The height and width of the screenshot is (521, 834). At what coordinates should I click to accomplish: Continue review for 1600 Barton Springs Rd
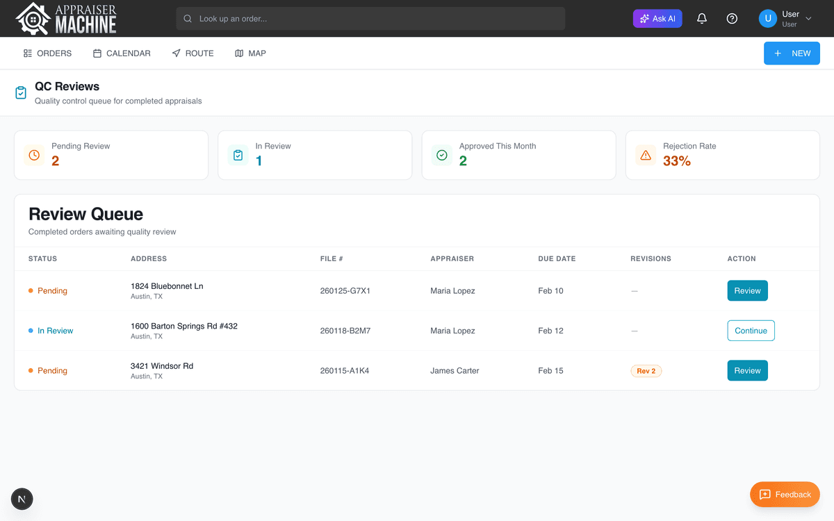[x=751, y=331]
